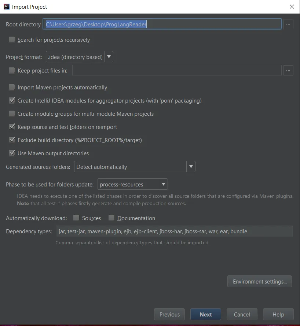Click the Root directory path field
The width and height of the screenshot is (300, 326).
(x=162, y=24)
